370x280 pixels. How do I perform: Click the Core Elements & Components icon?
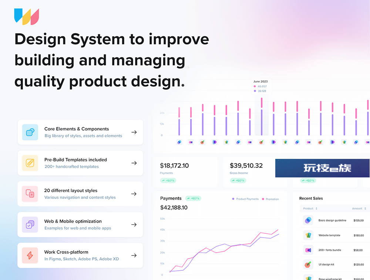pyautogui.click(x=30, y=132)
